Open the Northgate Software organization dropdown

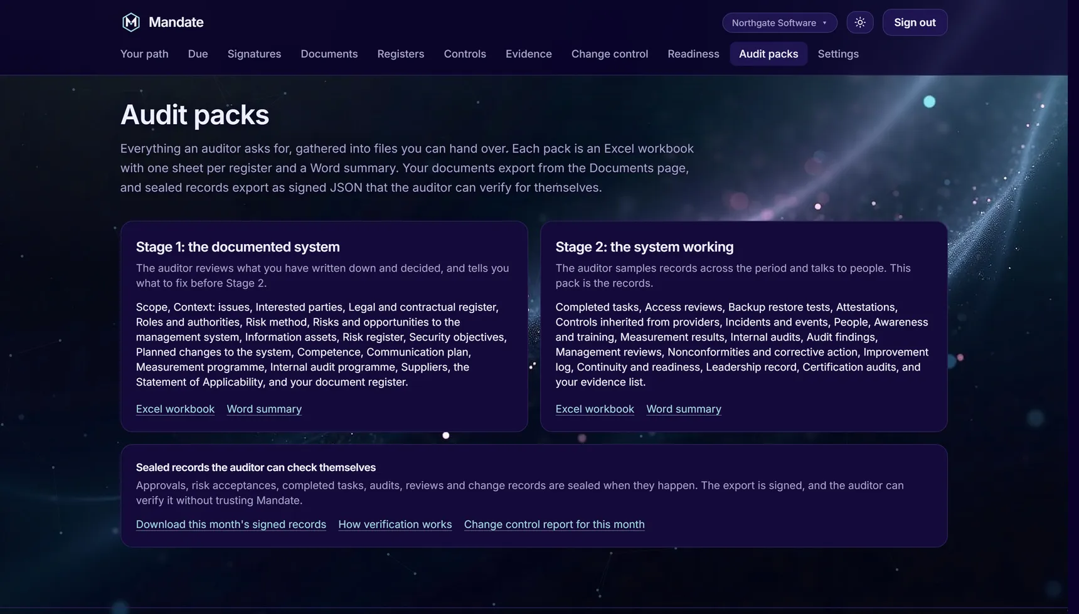(780, 23)
